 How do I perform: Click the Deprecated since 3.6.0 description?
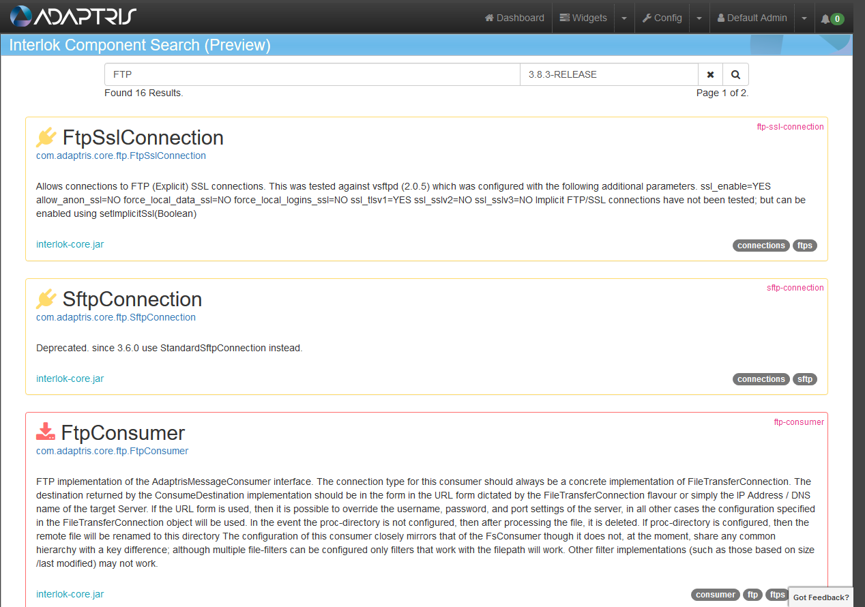tap(169, 348)
